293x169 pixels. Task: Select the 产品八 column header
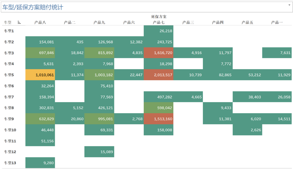40,22
